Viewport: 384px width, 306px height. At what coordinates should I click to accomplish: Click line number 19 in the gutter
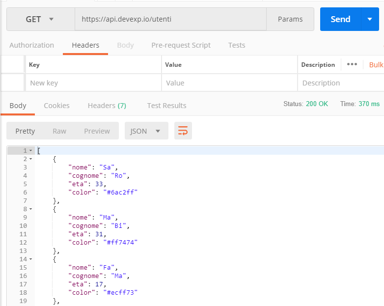pos(23,301)
